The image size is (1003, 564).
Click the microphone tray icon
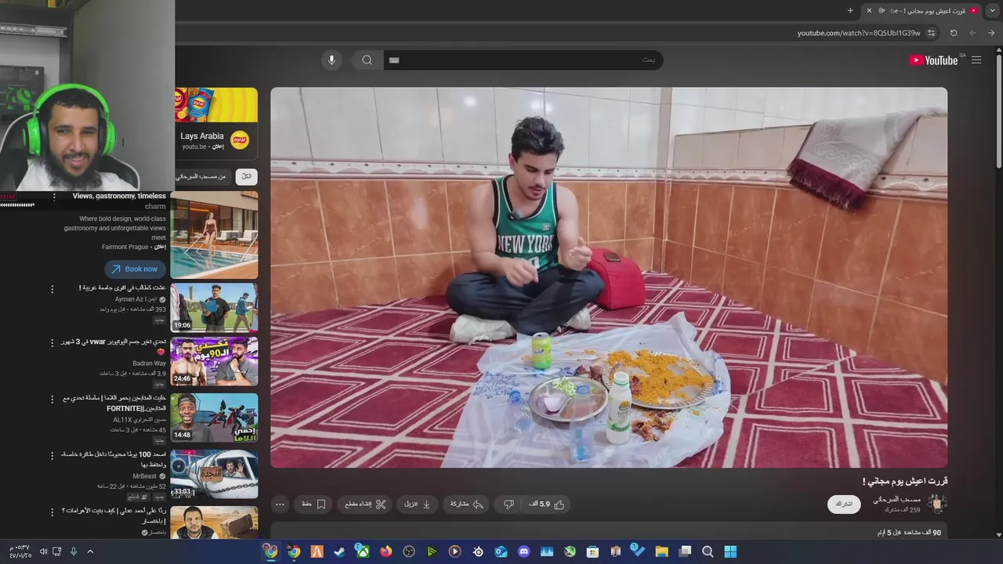tap(74, 551)
